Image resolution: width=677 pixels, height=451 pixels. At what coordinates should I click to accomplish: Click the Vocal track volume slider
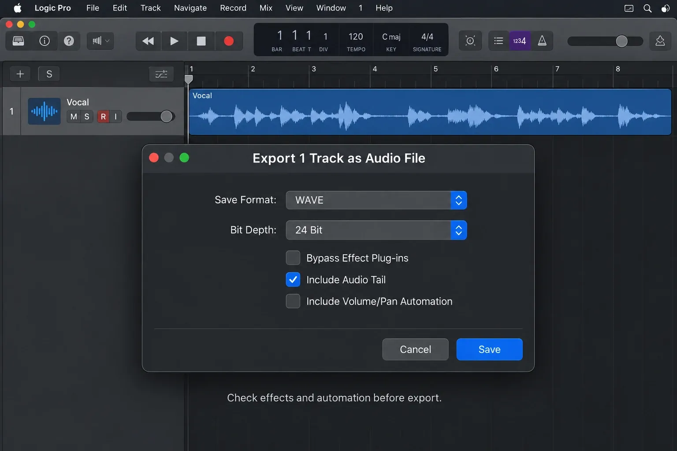coord(151,116)
